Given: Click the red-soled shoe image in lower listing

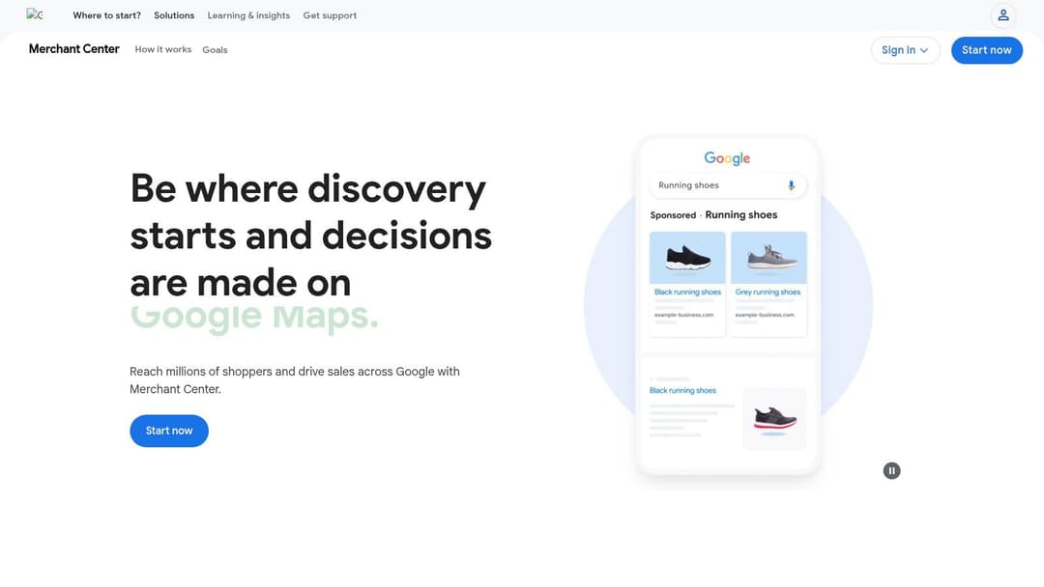Looking at the screenshot, I should coord(774,419).
